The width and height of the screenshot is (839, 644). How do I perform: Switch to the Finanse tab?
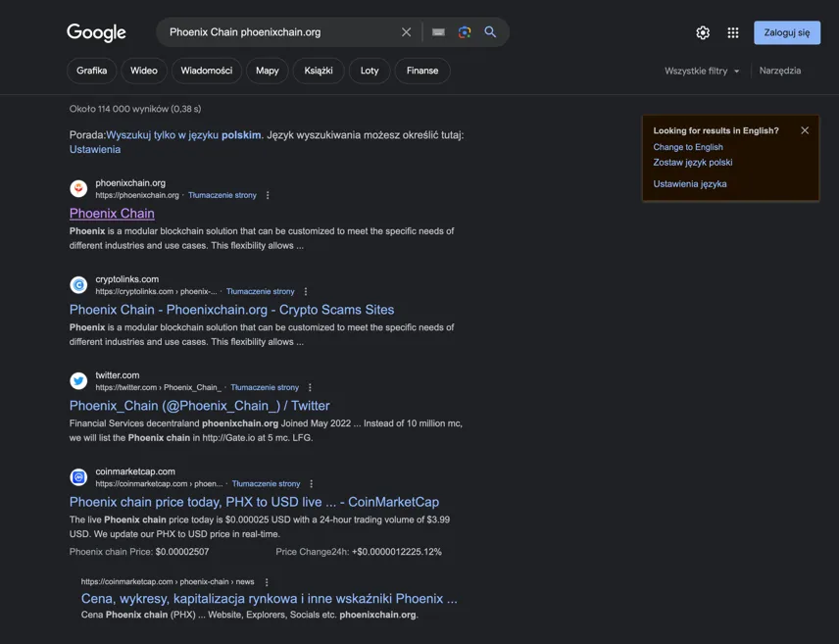422,71
